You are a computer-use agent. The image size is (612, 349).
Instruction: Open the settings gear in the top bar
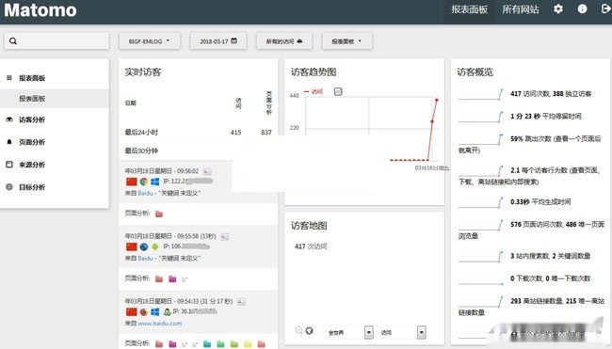[558, 9]
